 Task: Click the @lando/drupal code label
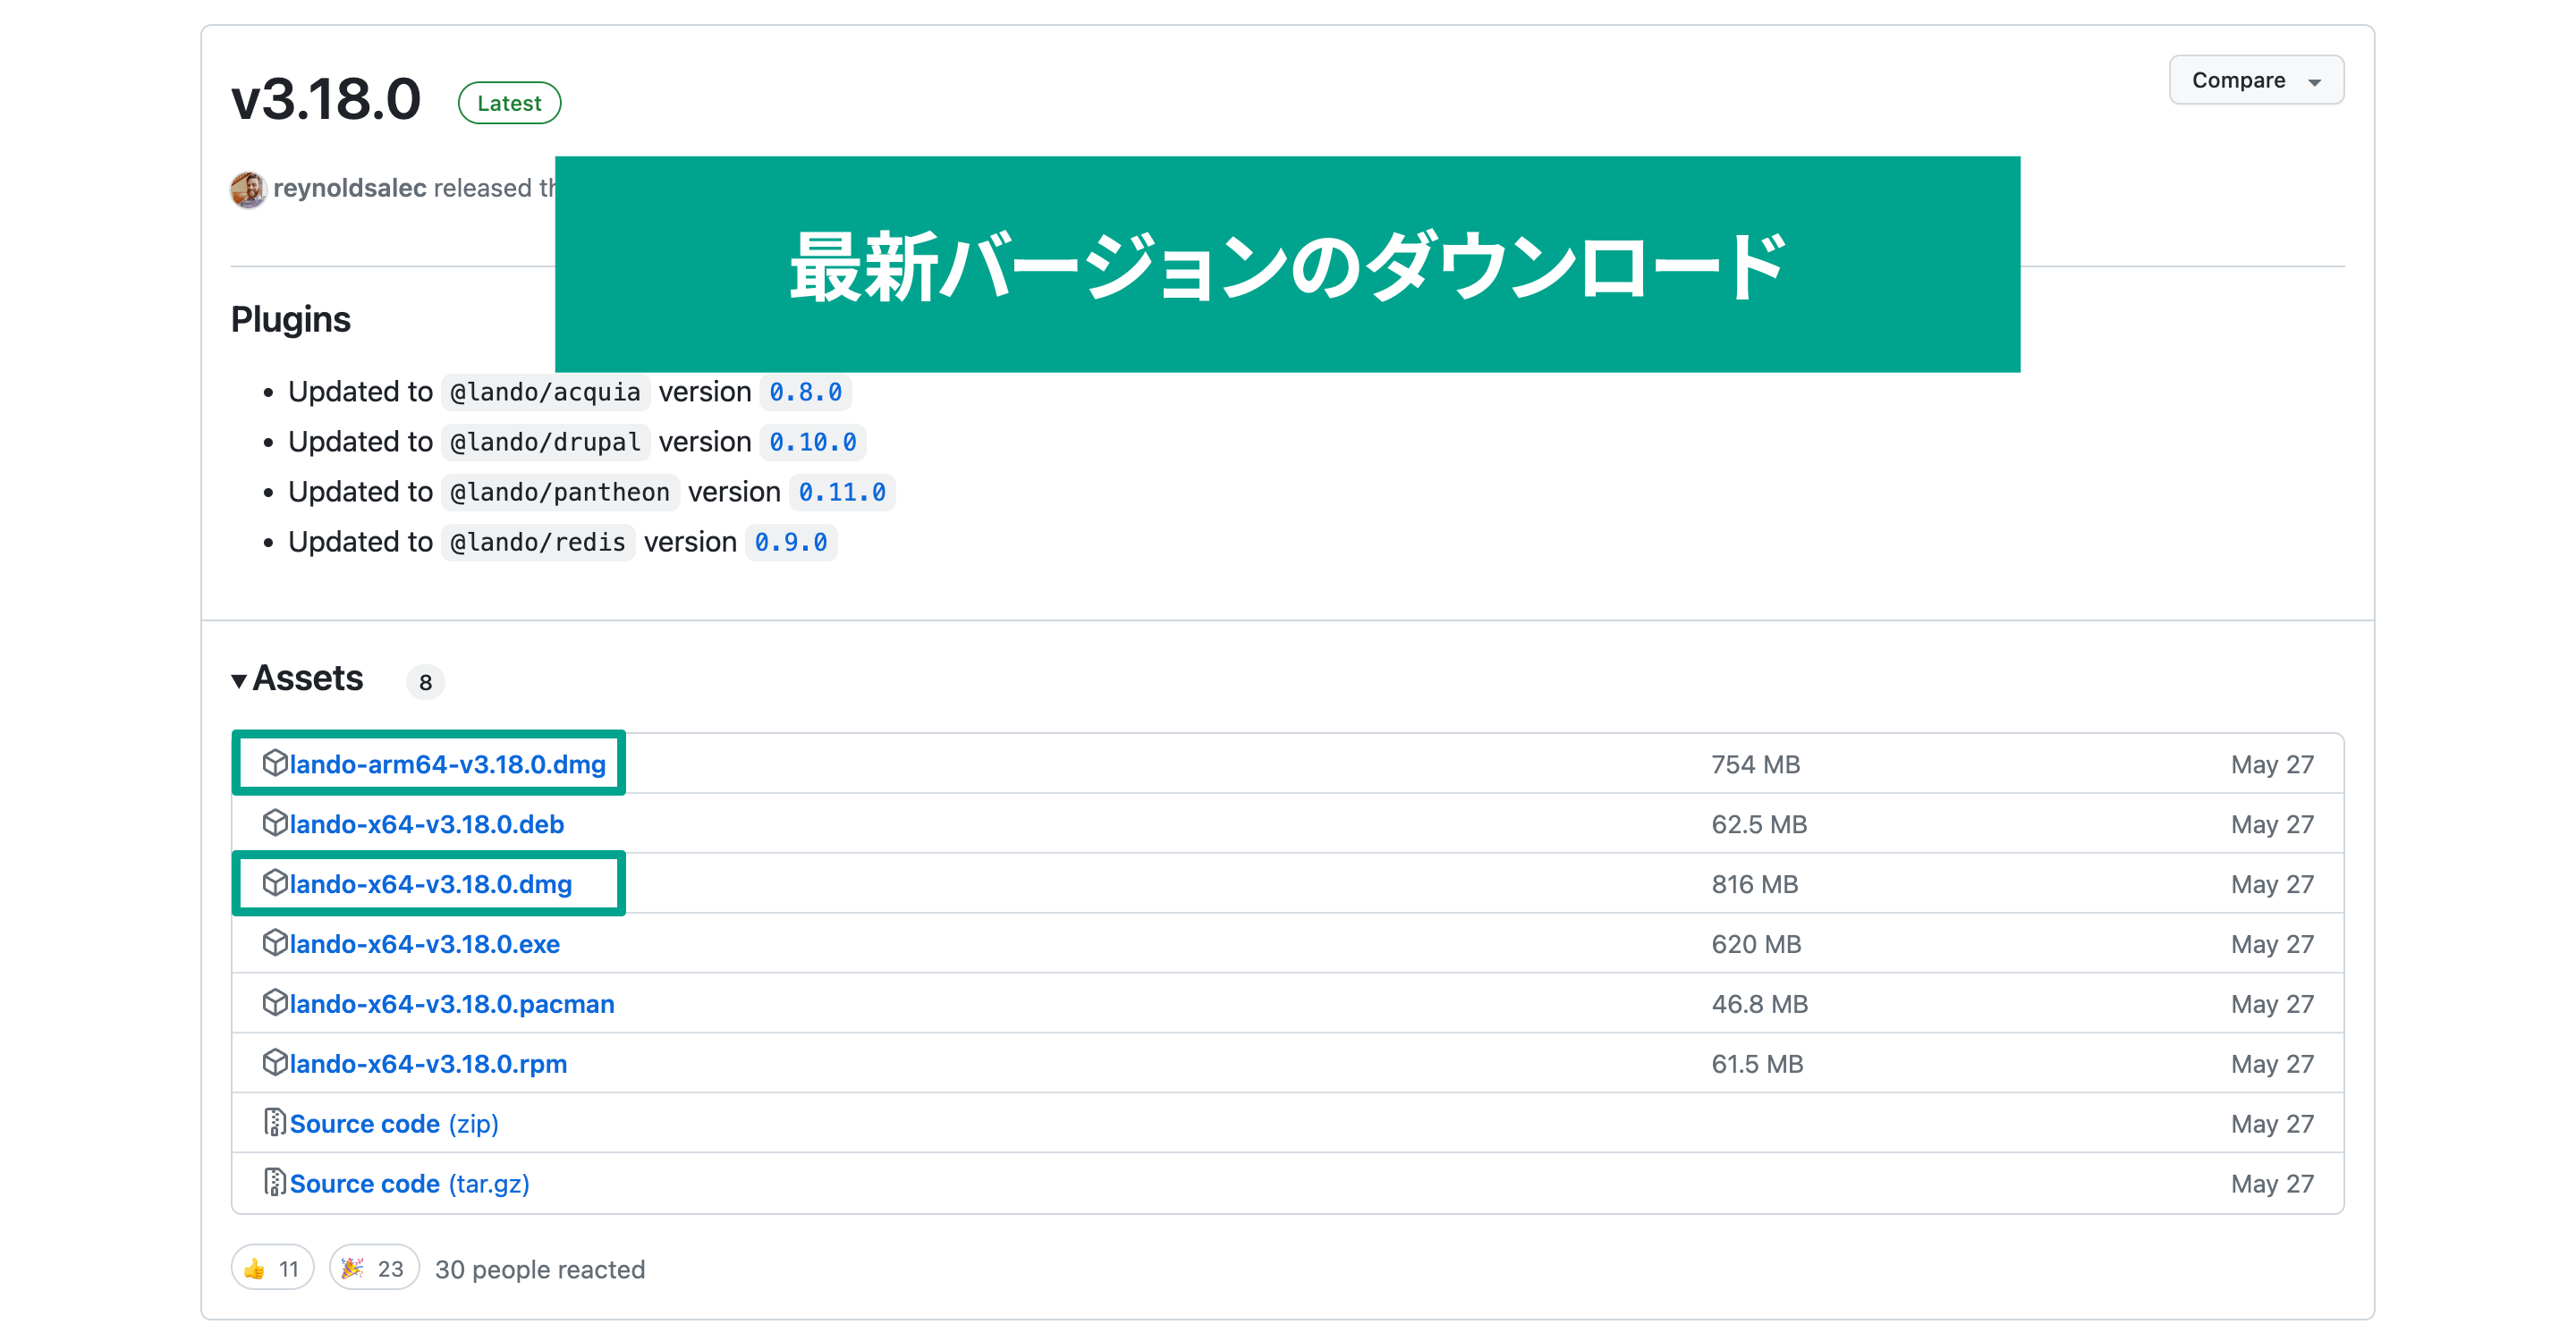tap(545, 442)
